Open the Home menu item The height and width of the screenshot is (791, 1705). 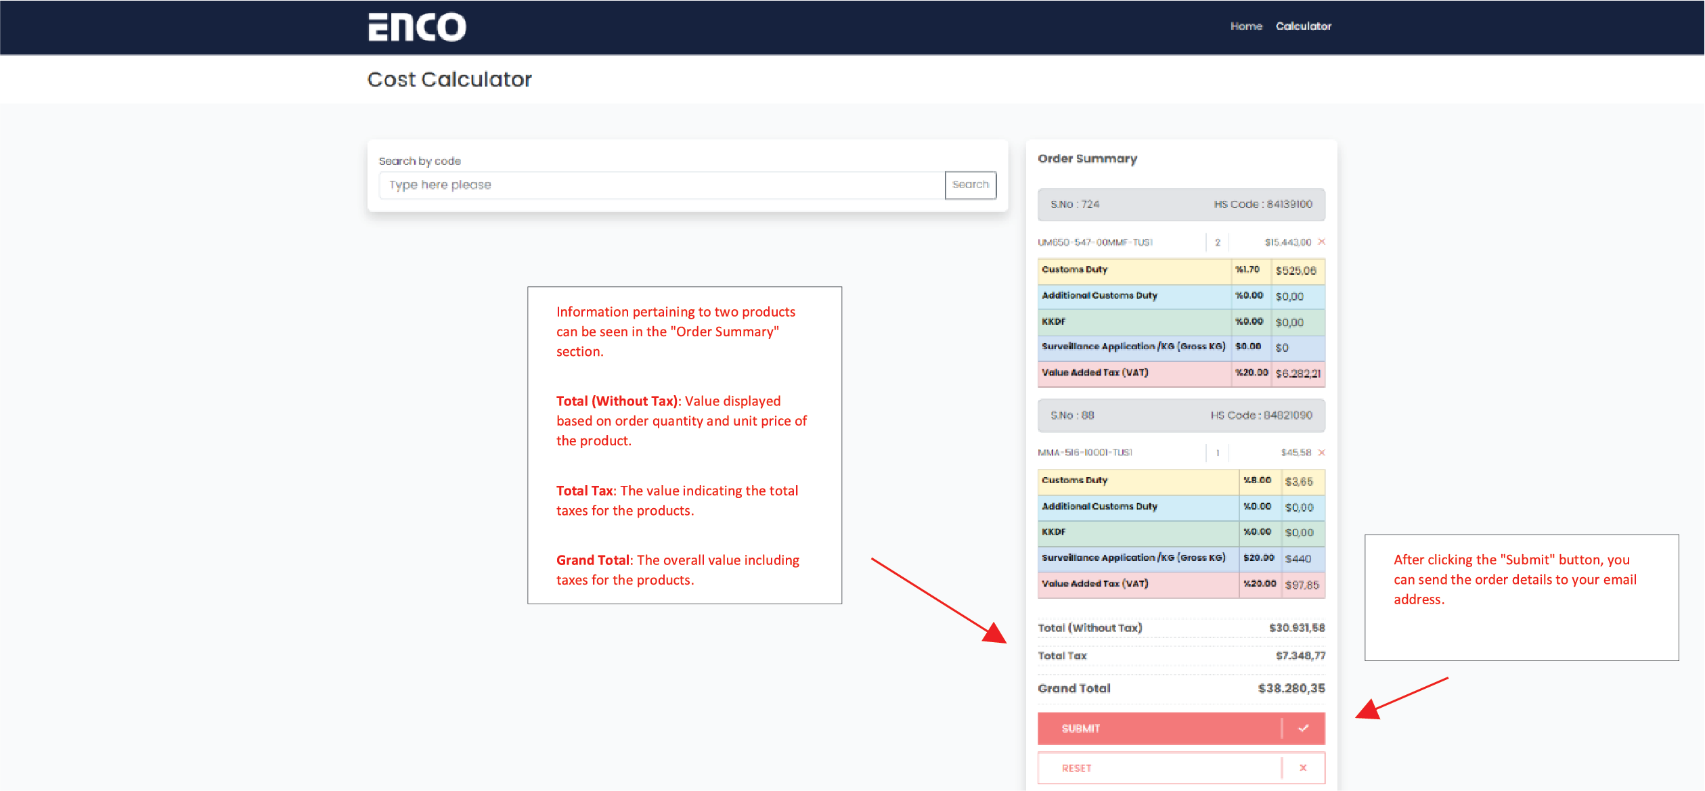[1246, 26]
